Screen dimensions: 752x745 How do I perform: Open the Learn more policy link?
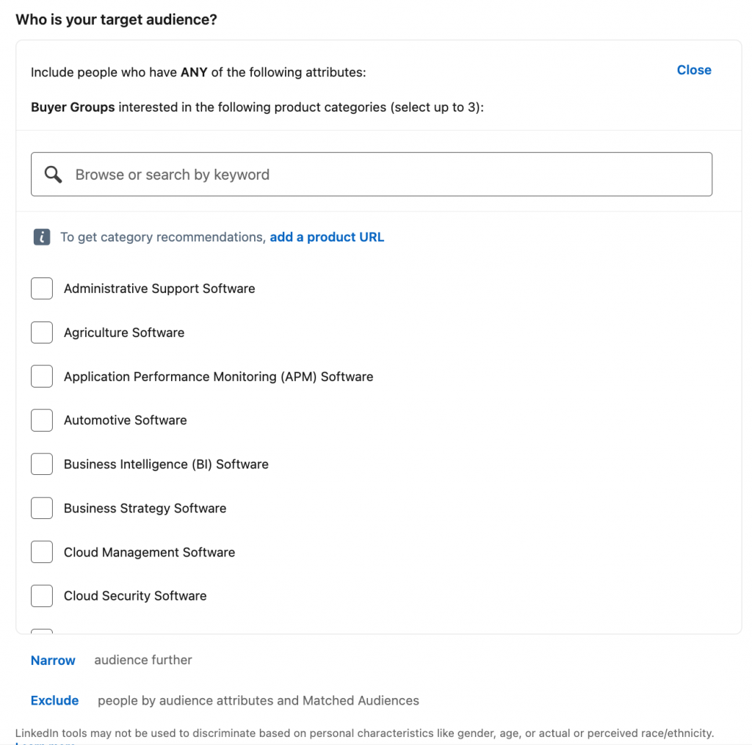tap(46, 741)
